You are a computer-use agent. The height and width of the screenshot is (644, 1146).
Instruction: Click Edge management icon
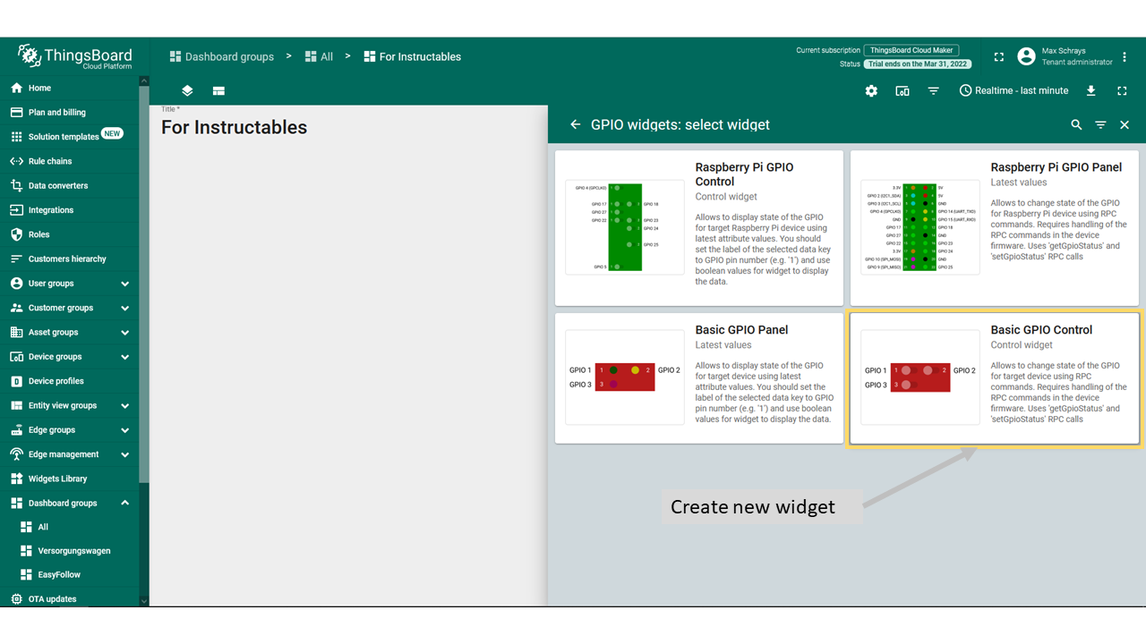(16, 454)
